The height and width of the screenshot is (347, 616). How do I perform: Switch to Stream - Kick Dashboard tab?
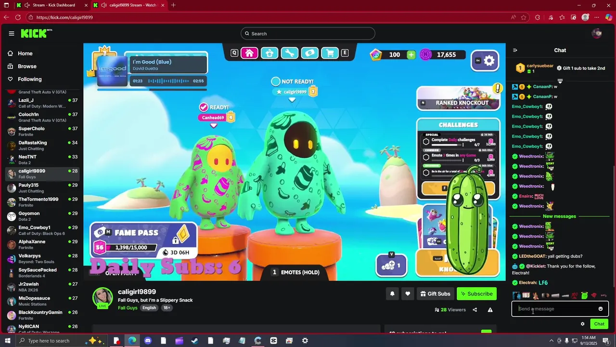(x=51, y=5)
